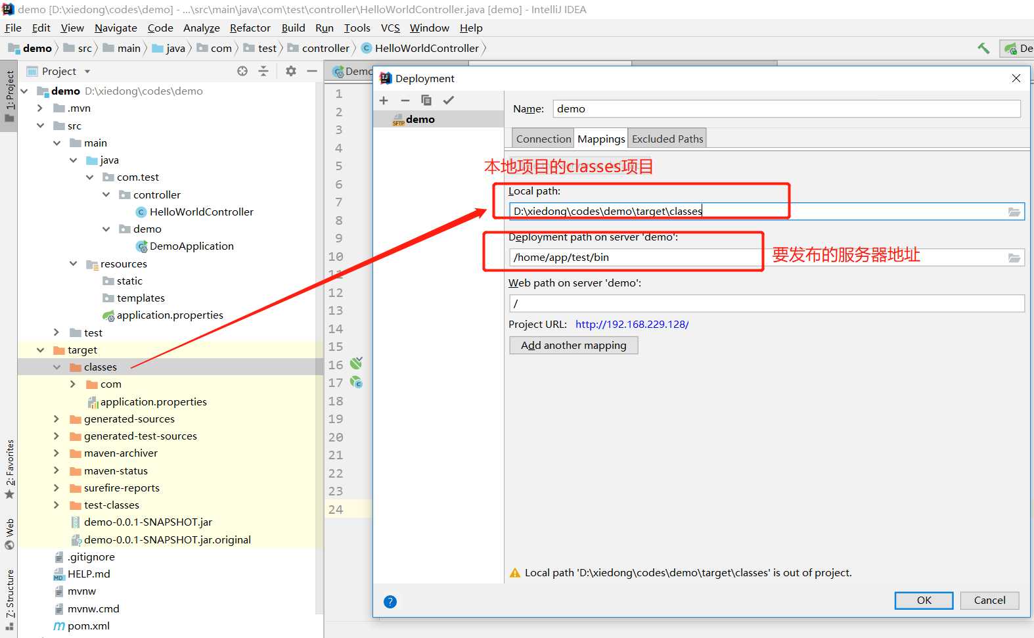Open the VCS menu

[390, 28]
